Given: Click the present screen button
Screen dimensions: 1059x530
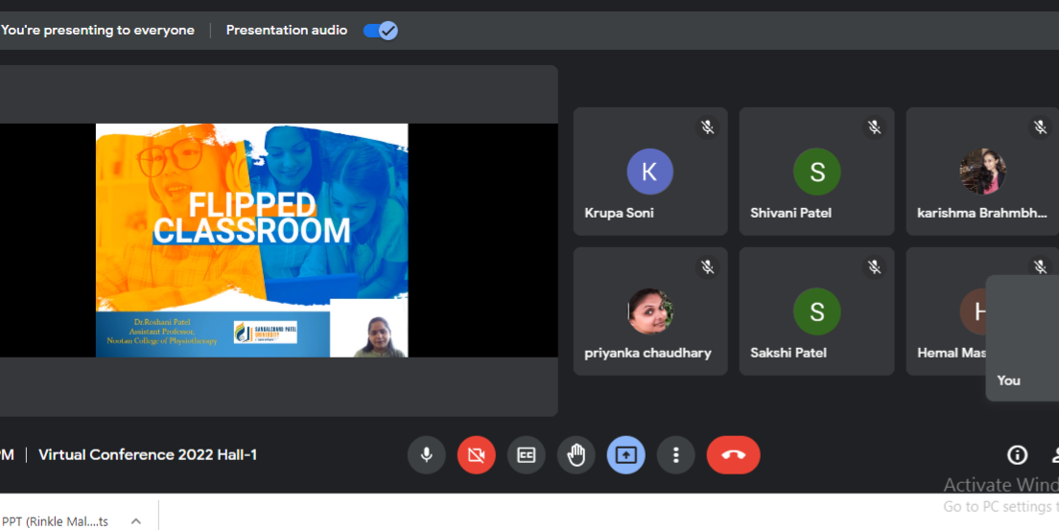Looking at the screenshot, I should (626, 455).
